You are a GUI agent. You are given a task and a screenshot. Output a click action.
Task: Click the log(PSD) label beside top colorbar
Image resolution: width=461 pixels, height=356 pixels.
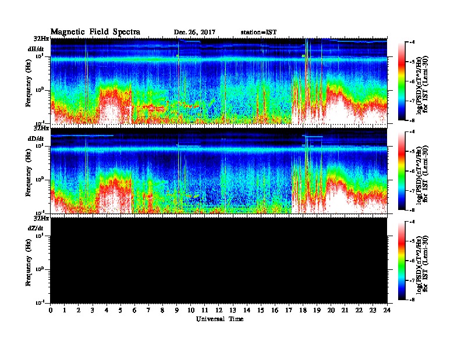tap(421, 85)
